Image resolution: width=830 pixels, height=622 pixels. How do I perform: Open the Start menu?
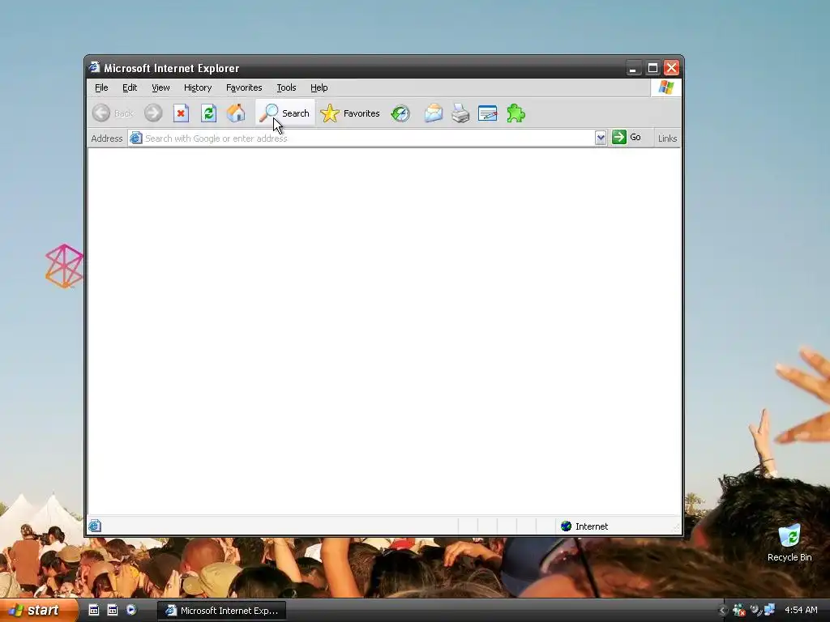click(38, 611)
